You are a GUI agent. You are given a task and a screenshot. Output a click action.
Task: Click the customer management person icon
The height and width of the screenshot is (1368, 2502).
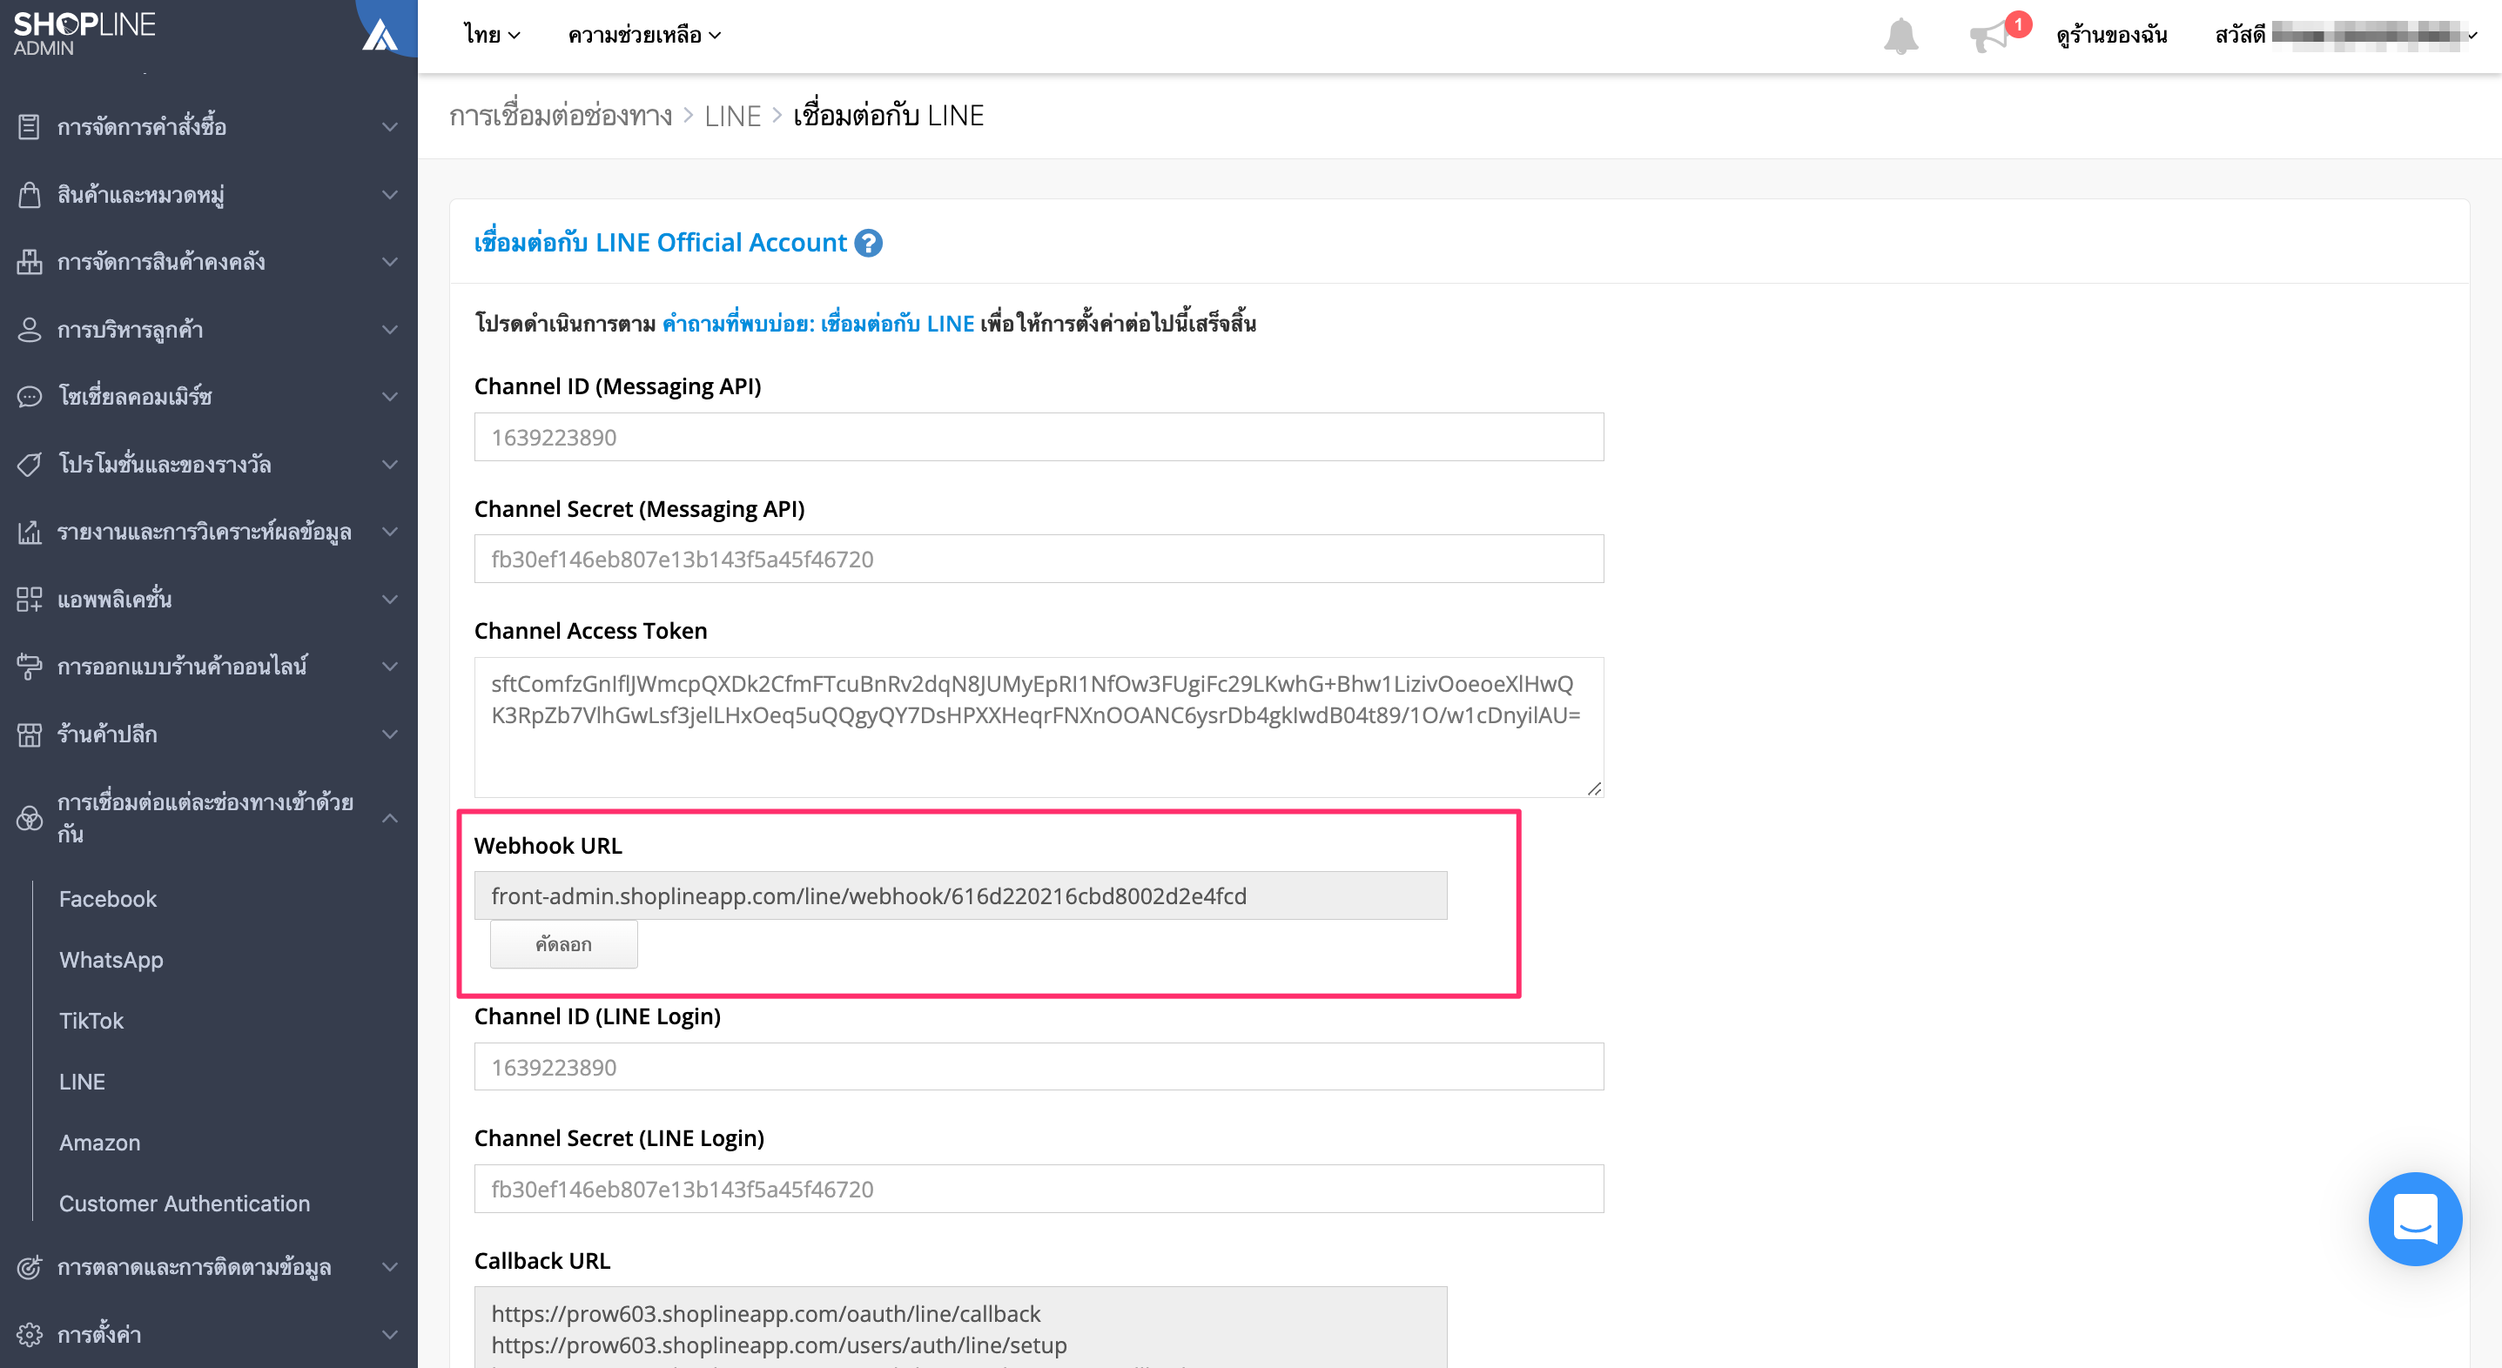(29, 329)
